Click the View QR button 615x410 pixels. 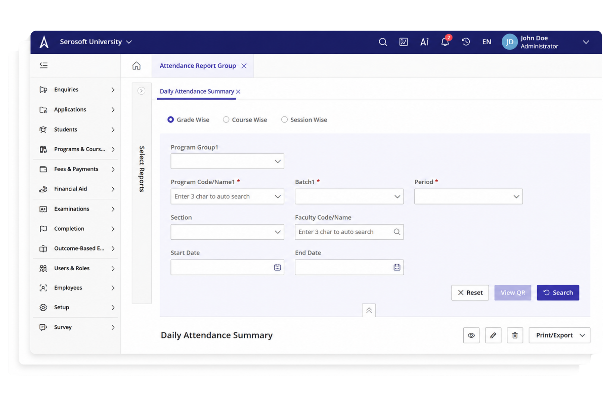click(513, 293)
